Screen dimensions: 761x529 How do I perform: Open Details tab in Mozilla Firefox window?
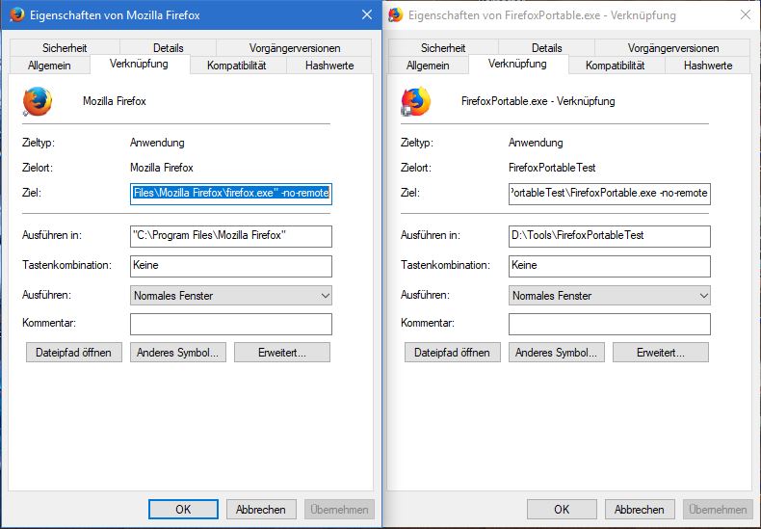pos(168,47)
